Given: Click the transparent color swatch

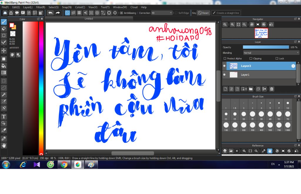Looking at the screenshot, I should [13, 34].
